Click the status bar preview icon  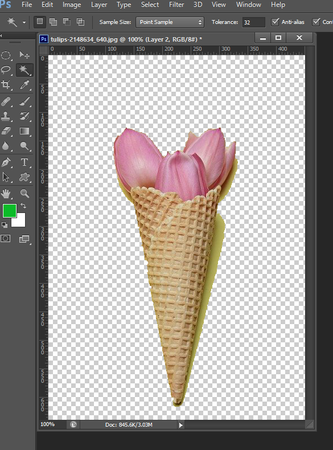click(x=73, y=425)
